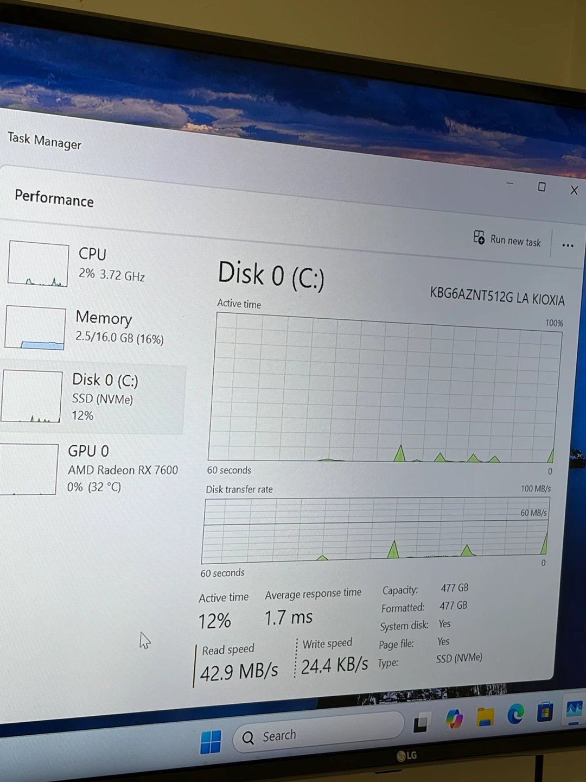Click the Type SSD (NVMe) value
This screenshot has width=586, height=782.
(x=459, y=658)
